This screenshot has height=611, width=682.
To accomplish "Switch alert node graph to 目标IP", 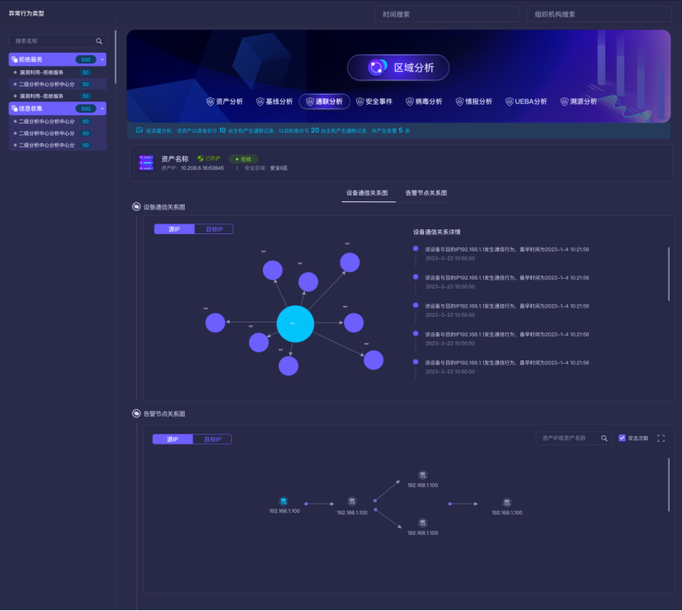I will pyautogui.click(x=212, y=439).
